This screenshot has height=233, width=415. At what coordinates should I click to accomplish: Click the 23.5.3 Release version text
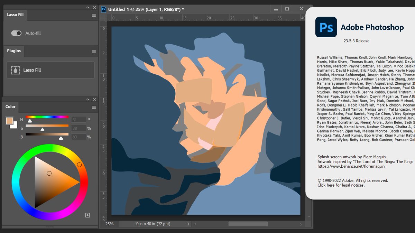pyautogui.click(x=356, y=41)
